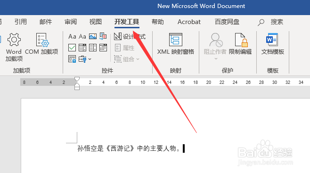The height and width of the screenshot is (173, 310).
Task: Insert a repeating section content control
Action: click(72, 59)
